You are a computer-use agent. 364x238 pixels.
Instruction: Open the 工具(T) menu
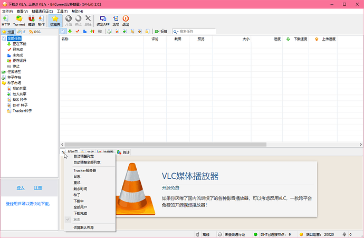pos(62,11)
